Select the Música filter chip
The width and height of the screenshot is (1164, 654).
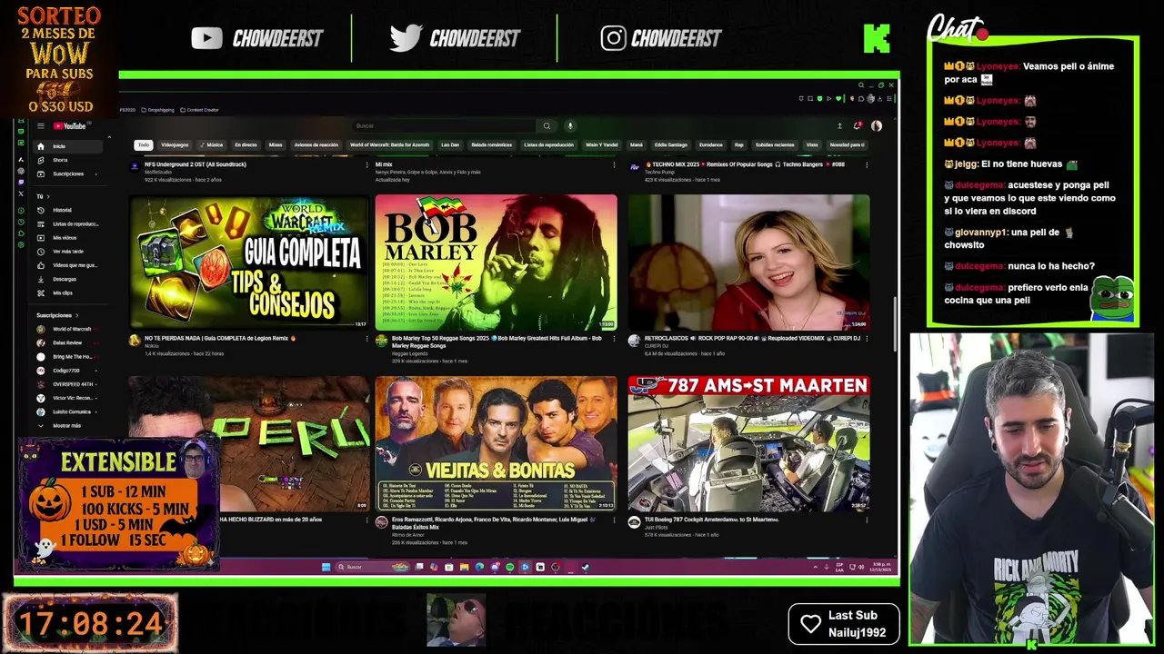[213, 144]
